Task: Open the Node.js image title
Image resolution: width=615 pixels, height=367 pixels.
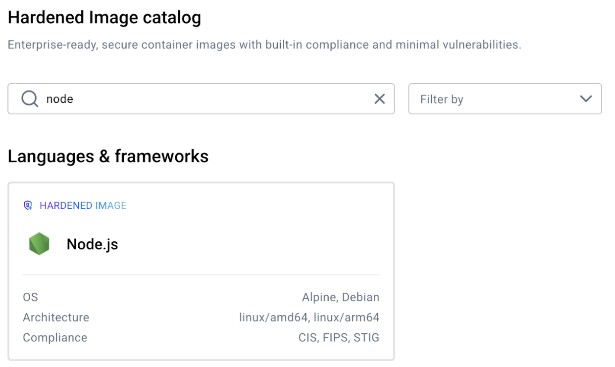Action: point(93,244)
